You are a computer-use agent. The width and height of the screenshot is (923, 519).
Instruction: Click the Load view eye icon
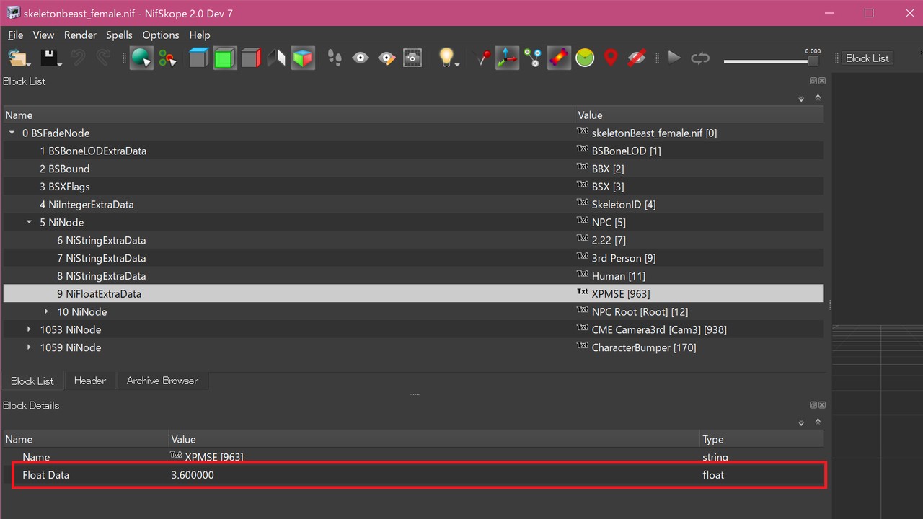[x=361, y=58]
